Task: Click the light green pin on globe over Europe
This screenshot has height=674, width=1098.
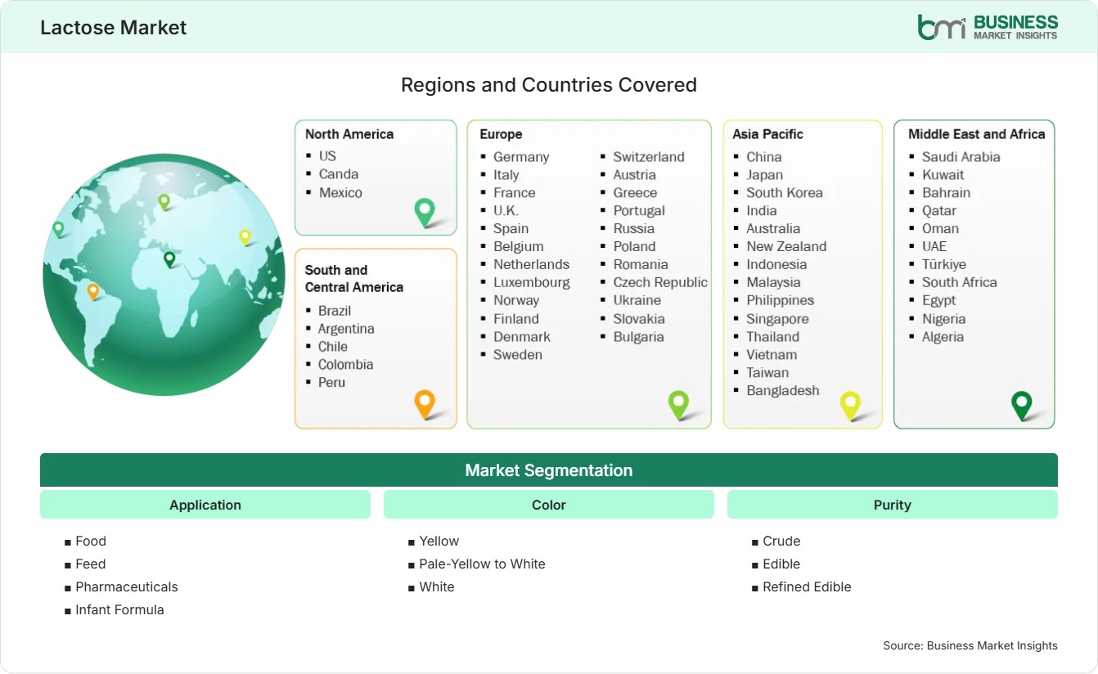Action: click(164, 202)
